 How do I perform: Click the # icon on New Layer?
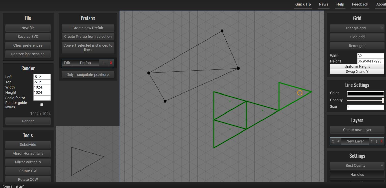click(338, 141)
